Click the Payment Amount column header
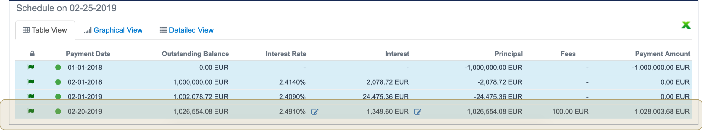Viewport: 702px width, 130px height. pyautogui.click(x=662, y=54)
